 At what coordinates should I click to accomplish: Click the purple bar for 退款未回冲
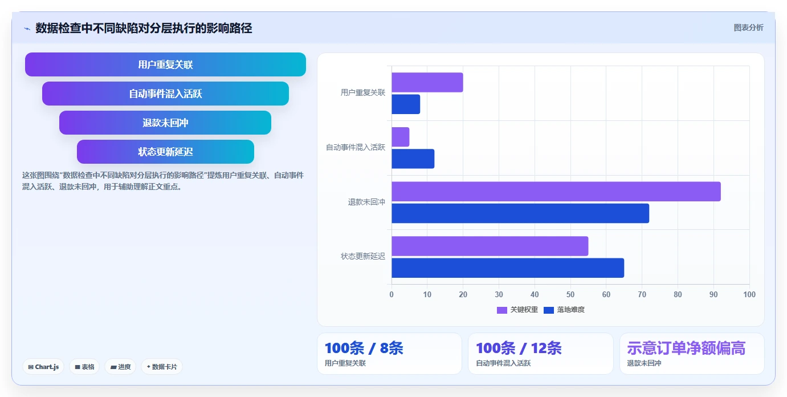tap(556, 191)
